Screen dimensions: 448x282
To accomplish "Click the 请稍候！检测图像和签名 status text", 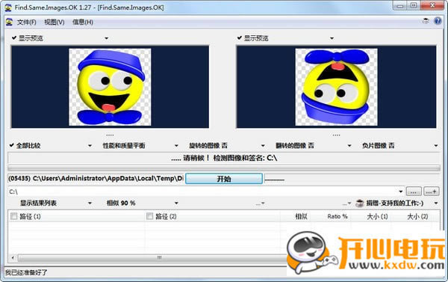I will click(x=224, y=158).
